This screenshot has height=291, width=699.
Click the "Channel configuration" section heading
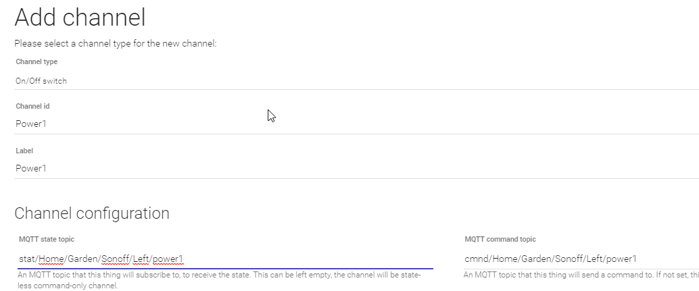(92, 213)
